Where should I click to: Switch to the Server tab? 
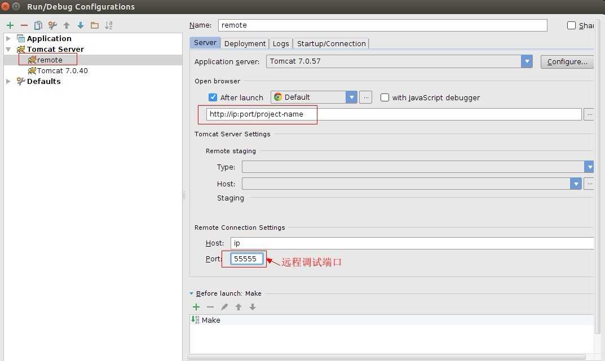(205, 43)
